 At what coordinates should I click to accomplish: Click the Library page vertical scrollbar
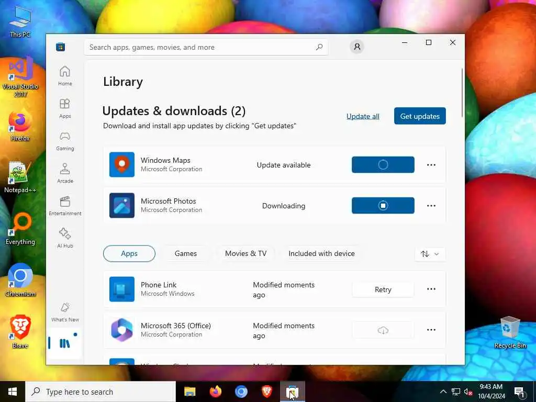(x=462, y=92)
